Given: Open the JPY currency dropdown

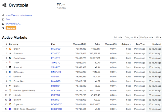Looking at the screenshot, I should pyautogui.click(x=158, y=37).
